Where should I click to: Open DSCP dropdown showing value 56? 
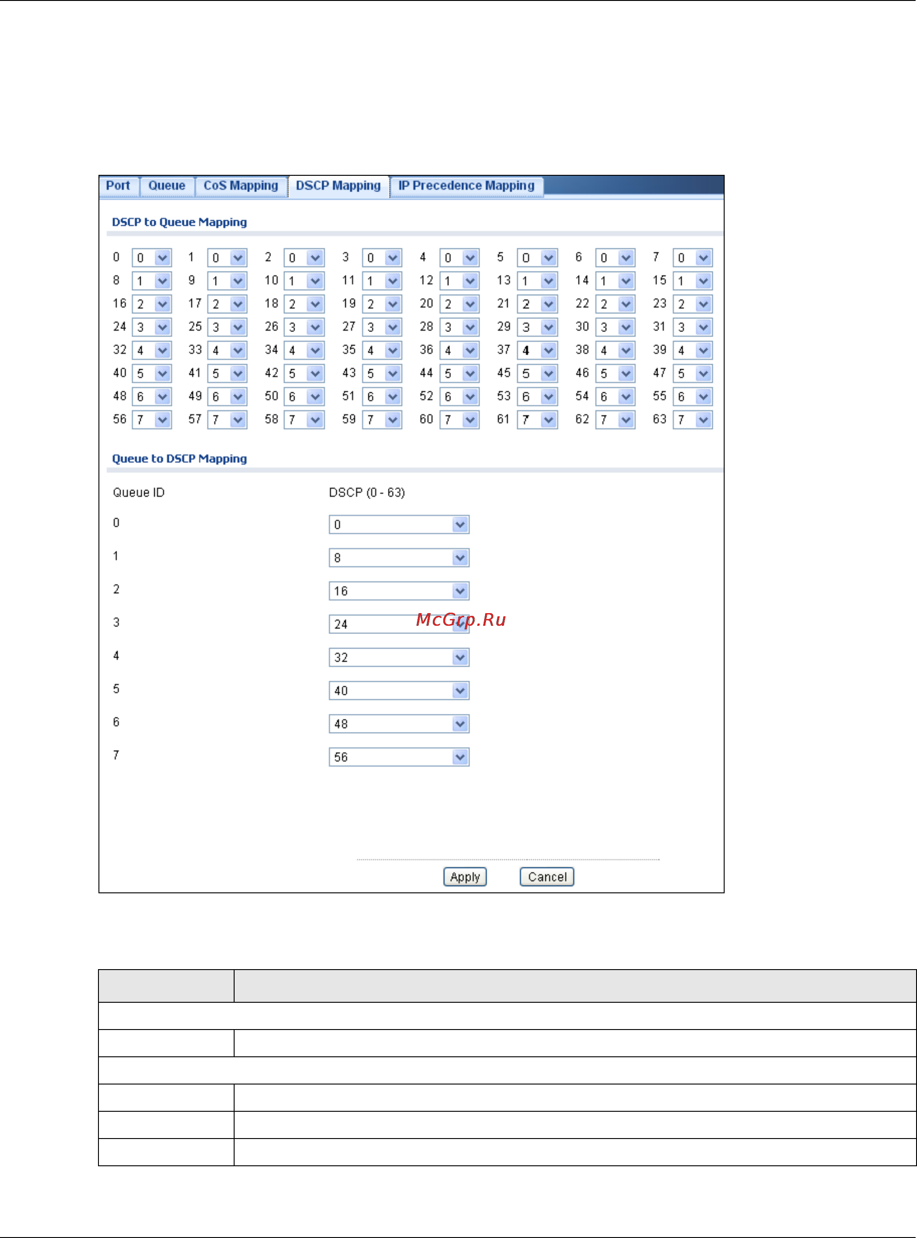[x=399, y=758]
